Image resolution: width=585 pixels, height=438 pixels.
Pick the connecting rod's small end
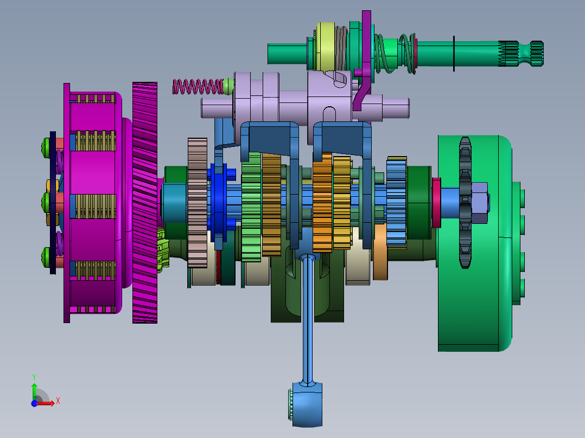pyautogui.click(x=307, y=404)
